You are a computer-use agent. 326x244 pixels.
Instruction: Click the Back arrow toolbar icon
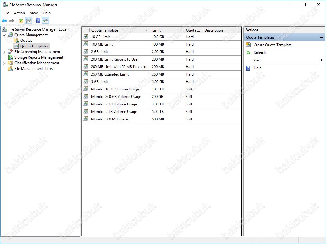(x=4, y=21)
